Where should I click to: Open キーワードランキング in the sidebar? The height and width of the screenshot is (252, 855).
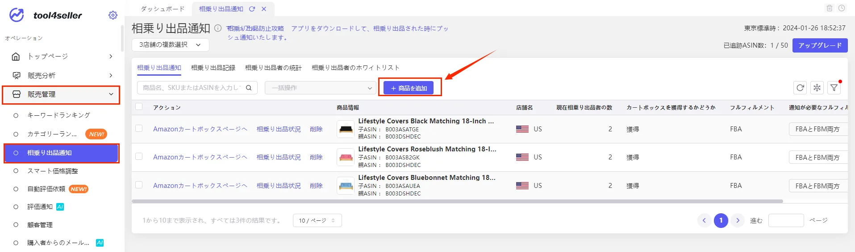[x=58, y=115]
